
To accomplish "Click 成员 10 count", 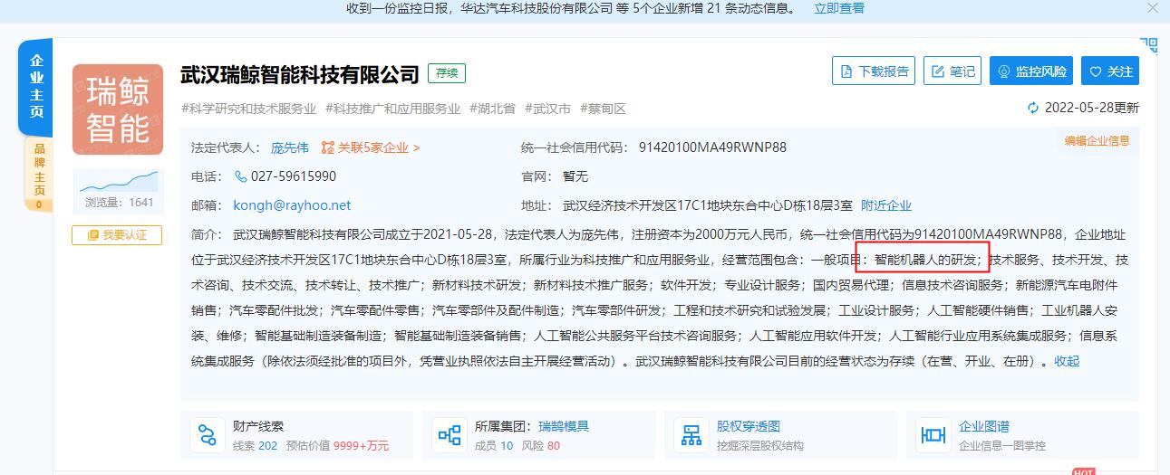I will pyautogui.click(x=494, y=446).
